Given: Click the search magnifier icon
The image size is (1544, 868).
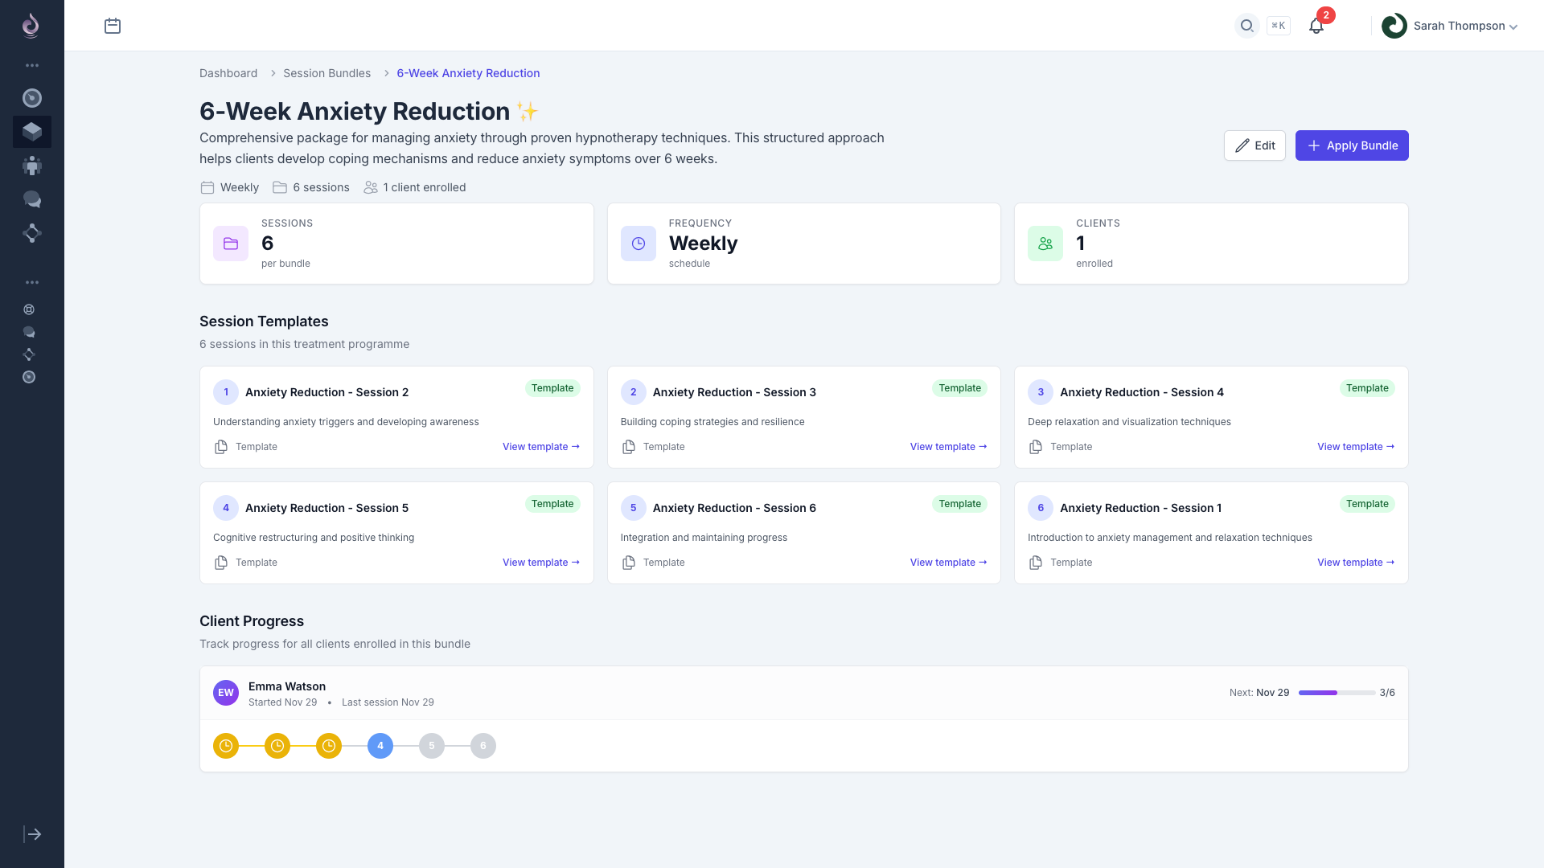Looking at the screenshot, I should [x=1246, y=26].
